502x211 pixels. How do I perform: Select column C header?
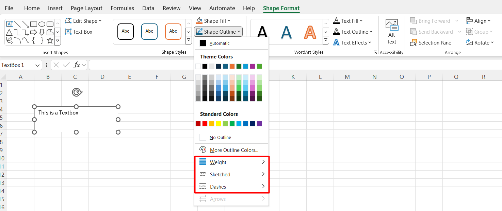(75, 77)
